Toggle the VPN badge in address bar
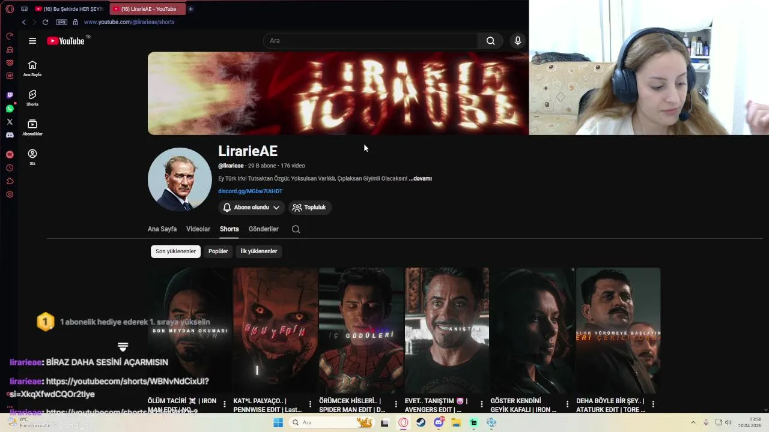The image size is (769, 432). click(x=61, y=22)
